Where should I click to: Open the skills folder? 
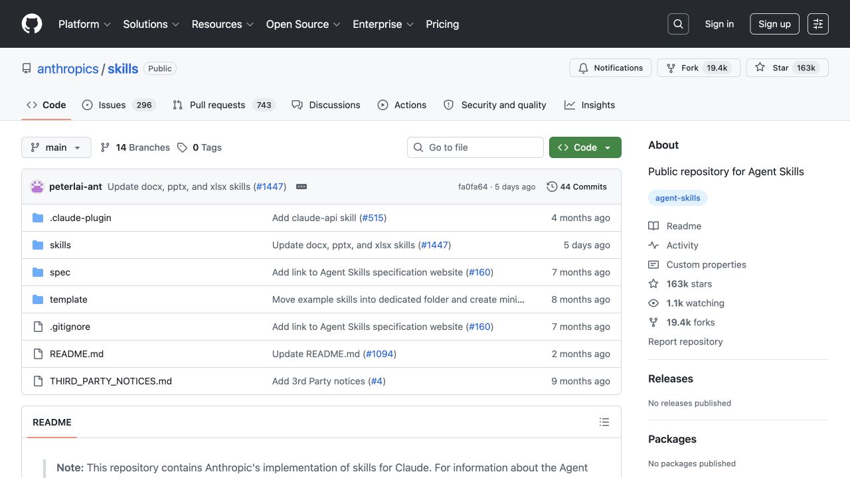pos(60,245)
